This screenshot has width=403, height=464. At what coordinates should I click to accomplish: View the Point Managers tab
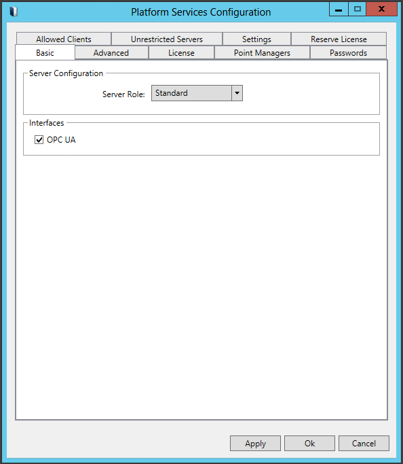262,53
